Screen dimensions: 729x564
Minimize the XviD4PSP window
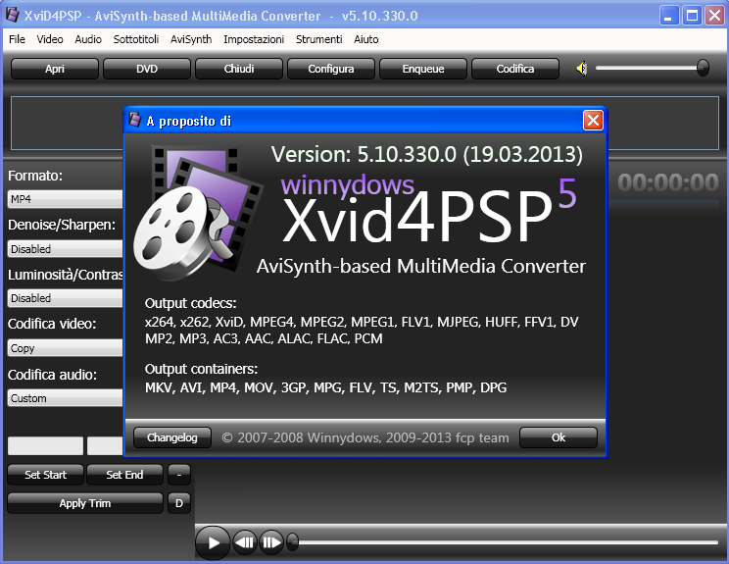[668, 16]
